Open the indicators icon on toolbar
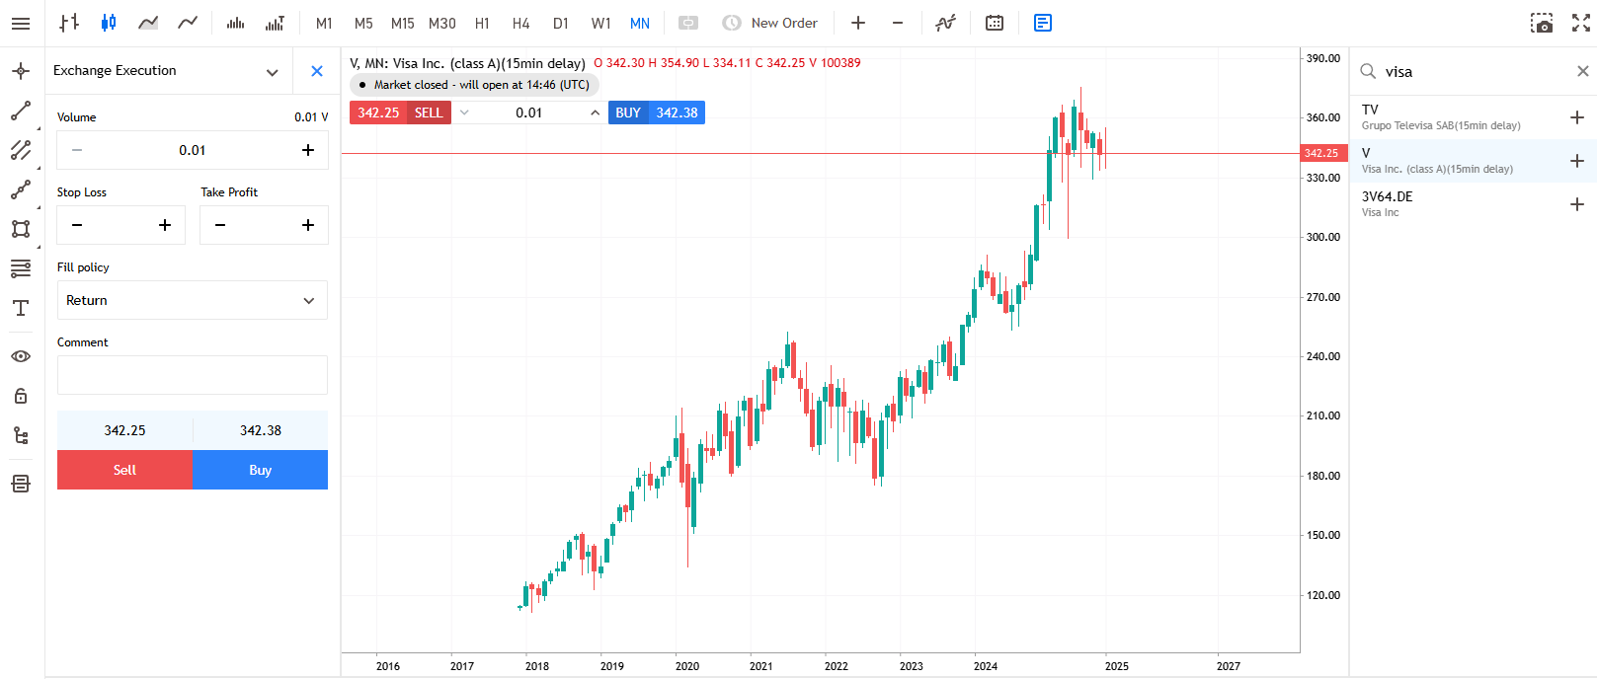 point(945,23)
